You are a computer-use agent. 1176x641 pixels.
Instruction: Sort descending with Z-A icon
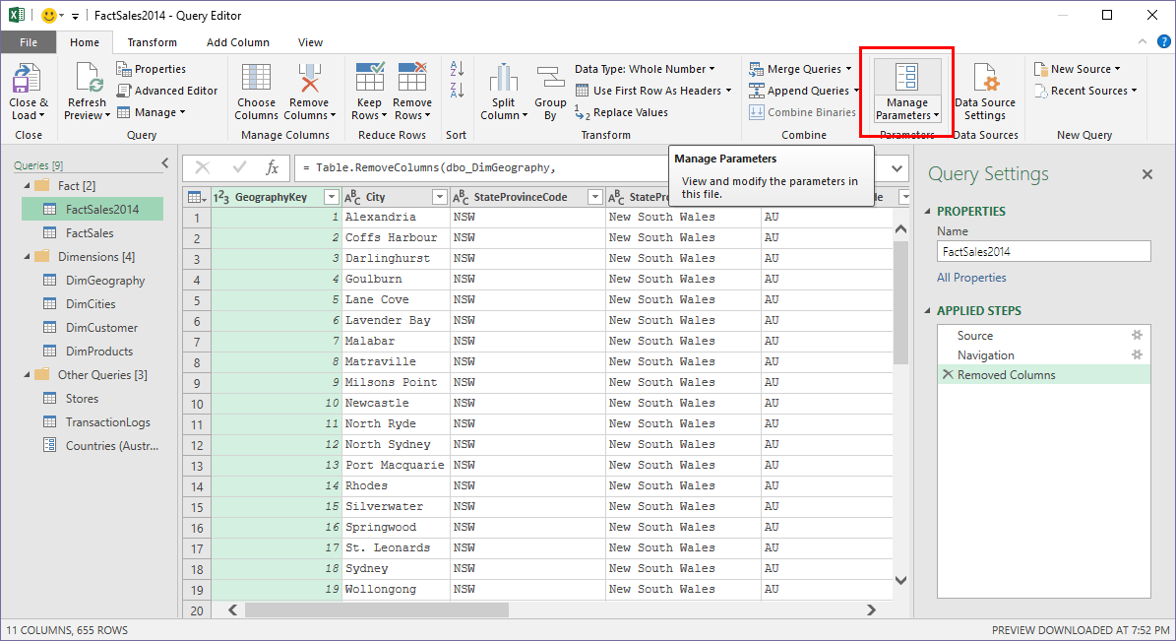click(457, 90)
